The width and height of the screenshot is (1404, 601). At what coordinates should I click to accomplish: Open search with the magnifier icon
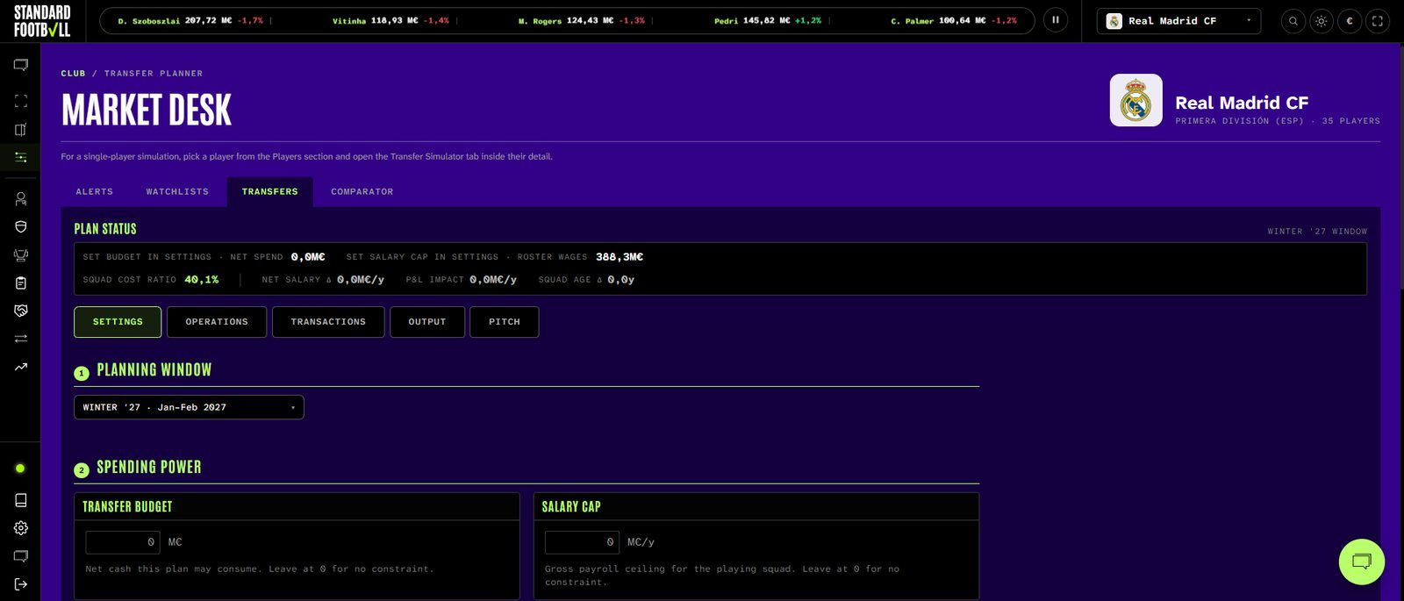click(1293, 21)
